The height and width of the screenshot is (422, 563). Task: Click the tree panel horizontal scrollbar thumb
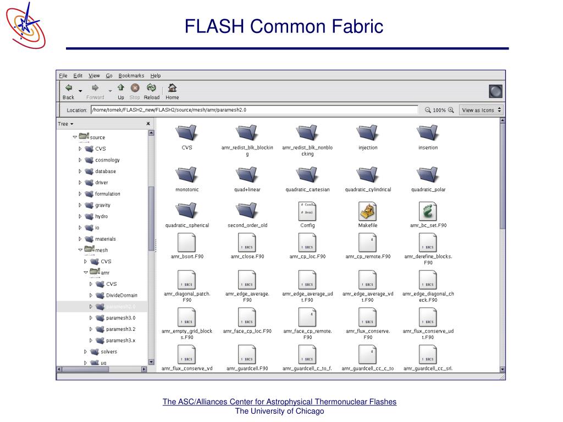tap(85, 369)
